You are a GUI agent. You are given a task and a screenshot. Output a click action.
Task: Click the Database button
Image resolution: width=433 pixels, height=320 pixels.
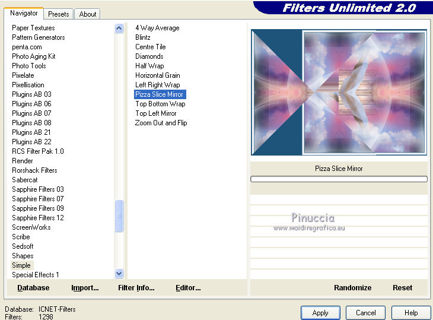point(33,288)
